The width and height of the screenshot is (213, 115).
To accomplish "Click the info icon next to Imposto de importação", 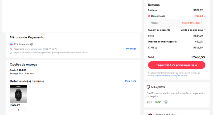I will [175, 42].
